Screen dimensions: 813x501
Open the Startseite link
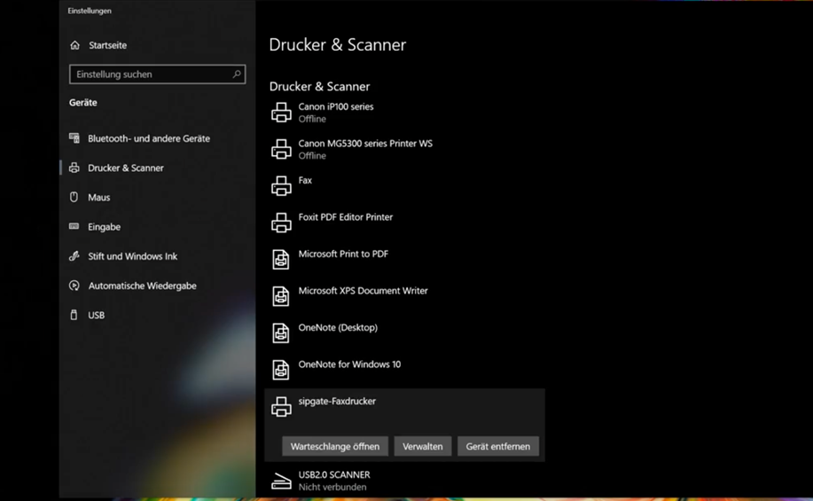(107, 45)
